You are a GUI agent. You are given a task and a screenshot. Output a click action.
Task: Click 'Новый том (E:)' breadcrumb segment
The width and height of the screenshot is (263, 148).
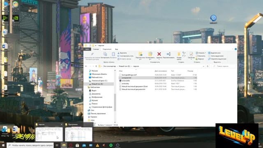click(125, 66)
